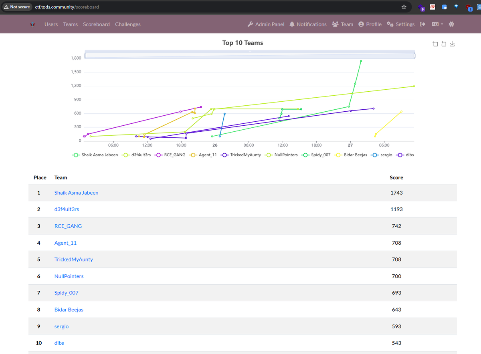Toggle Bidar Beejas legend series
This screenshot has width=481, height=354.
pyautogui.click(x=351, y=155)
